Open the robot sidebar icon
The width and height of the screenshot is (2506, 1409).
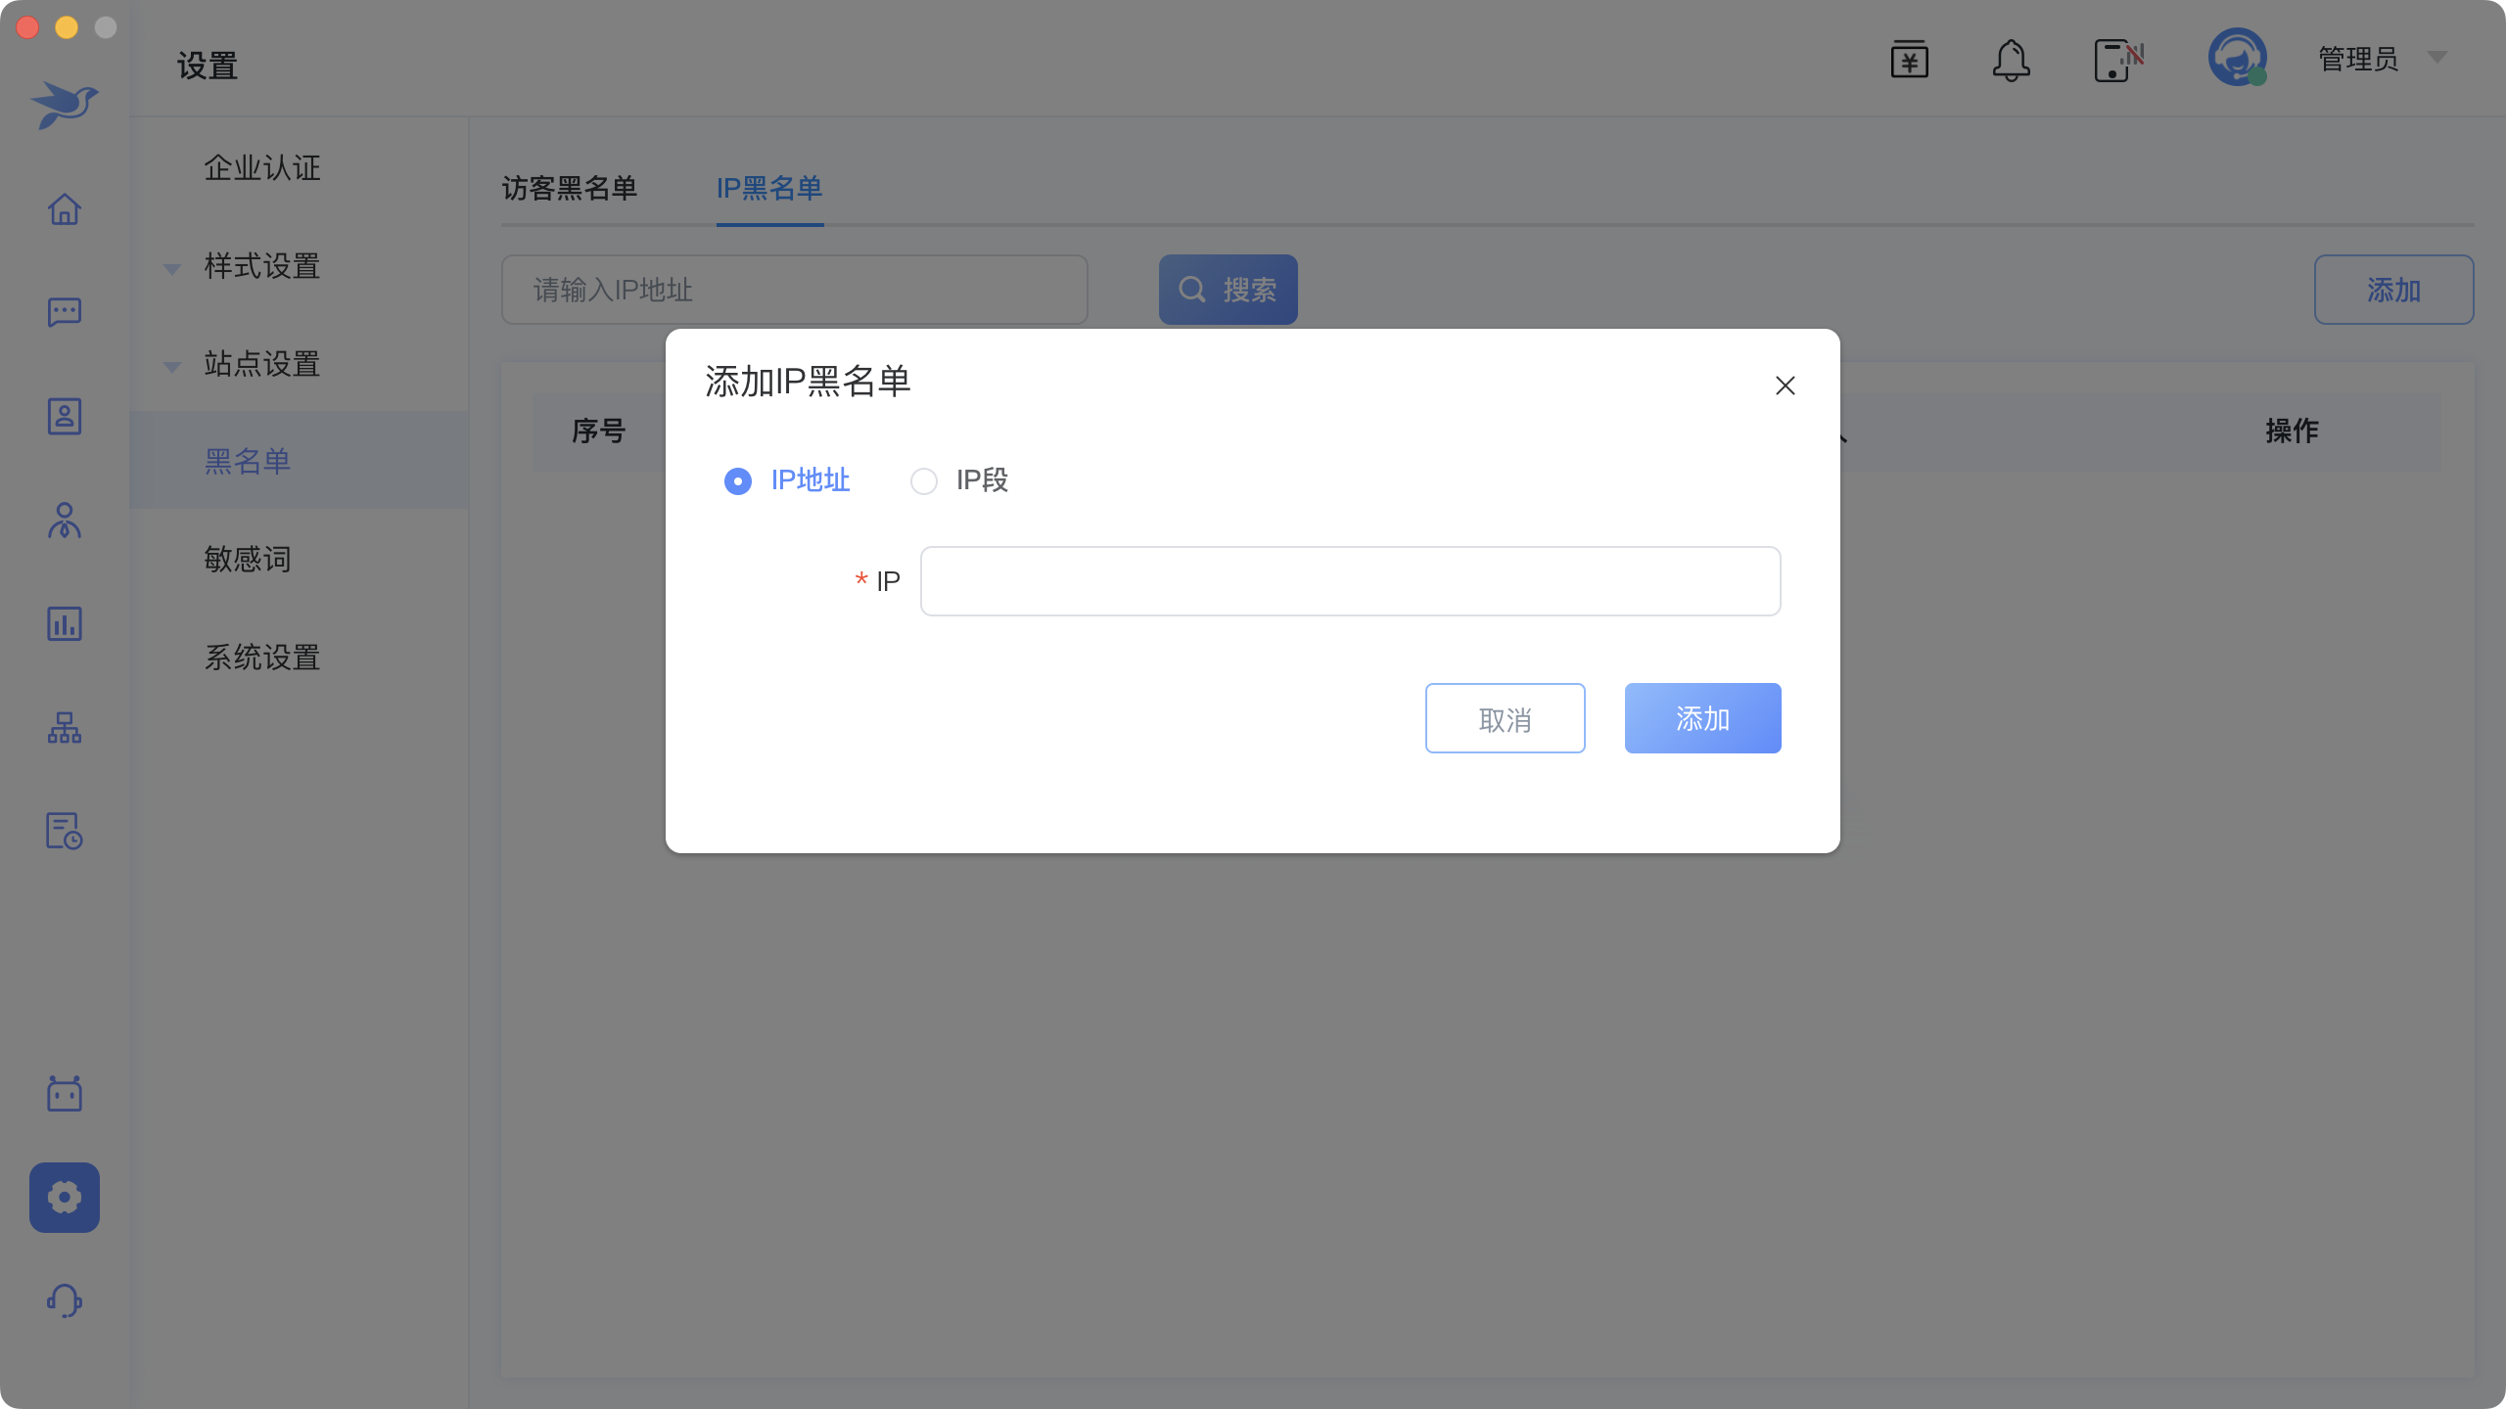65,1093
